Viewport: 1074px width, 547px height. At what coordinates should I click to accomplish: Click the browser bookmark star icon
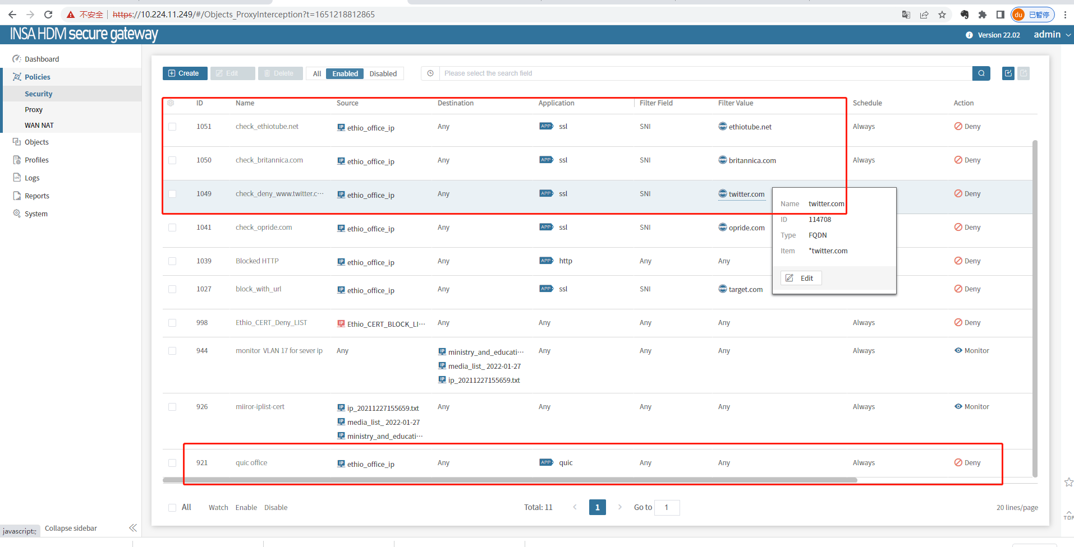pos(942,15)
